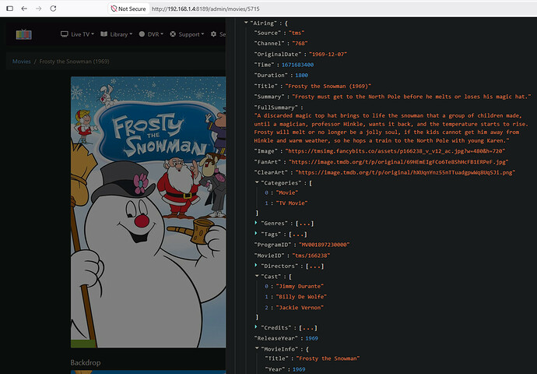The image size is (537, 374).
Task: Click the ReleaseYear value 1969
Action: pyautogui.click(x=311, y=338)
